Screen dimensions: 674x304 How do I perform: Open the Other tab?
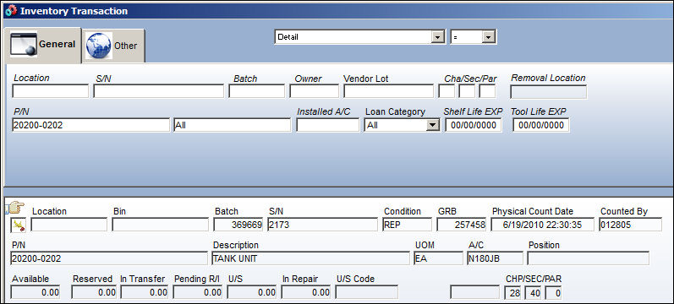tap(113, 46)
